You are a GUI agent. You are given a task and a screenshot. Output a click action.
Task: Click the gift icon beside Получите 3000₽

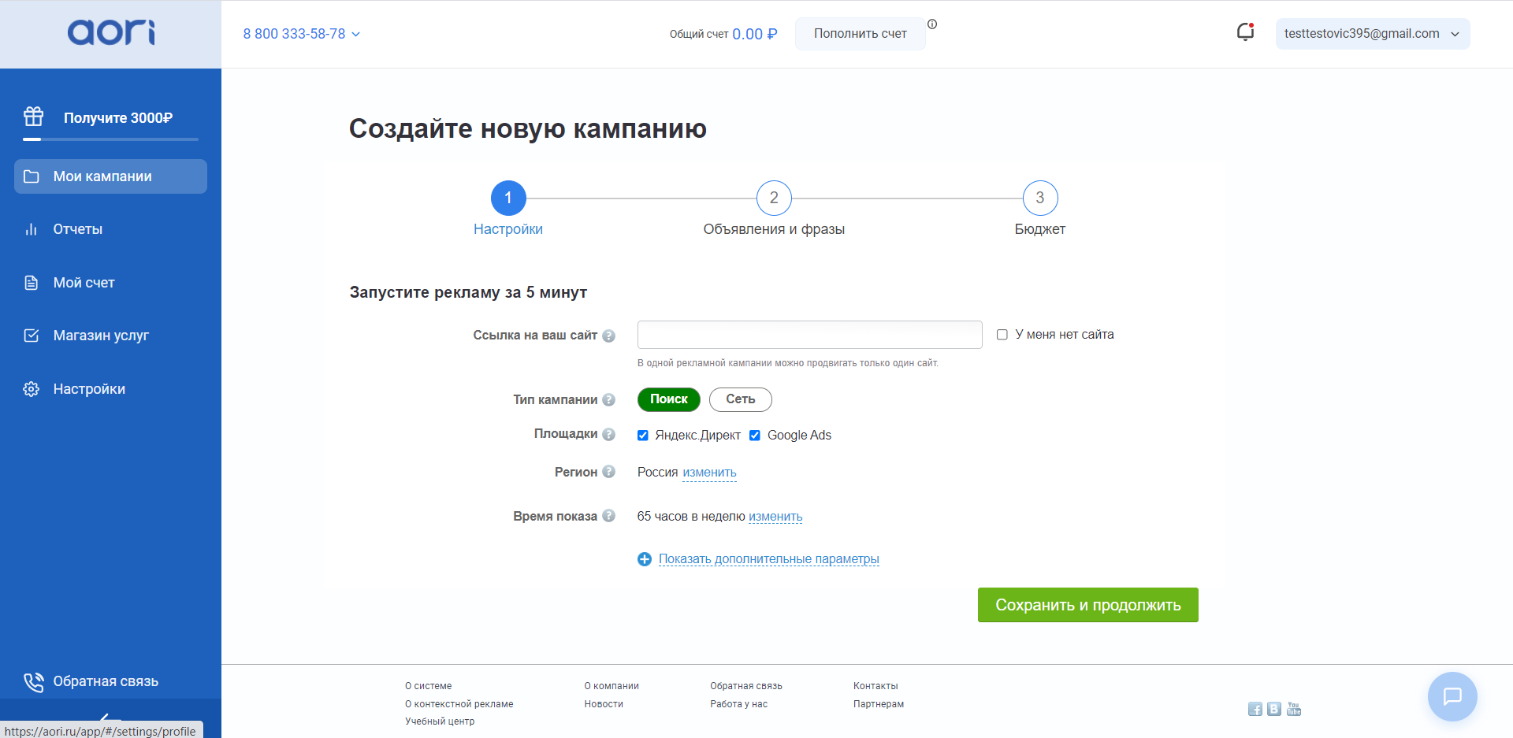[x=34, y=117]
